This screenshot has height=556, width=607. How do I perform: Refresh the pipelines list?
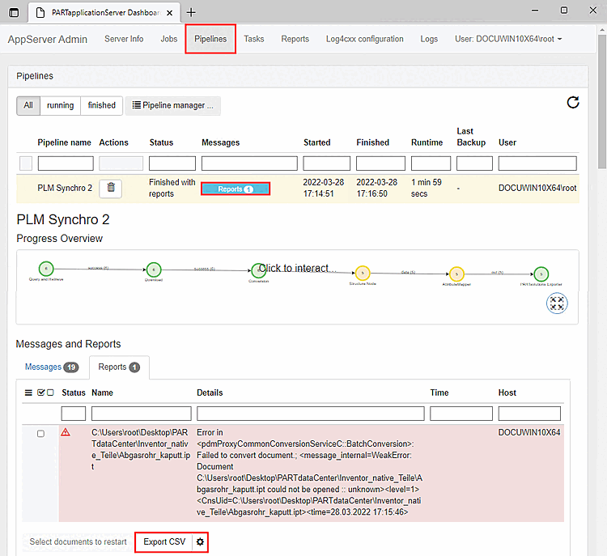tap(573, 102)
